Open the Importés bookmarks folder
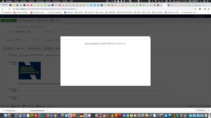Image resolution: width=211 pixels, height=118 pixels. (x=79, y=12)
